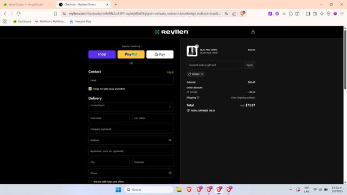Click the Phone input field

pos(131,173)
